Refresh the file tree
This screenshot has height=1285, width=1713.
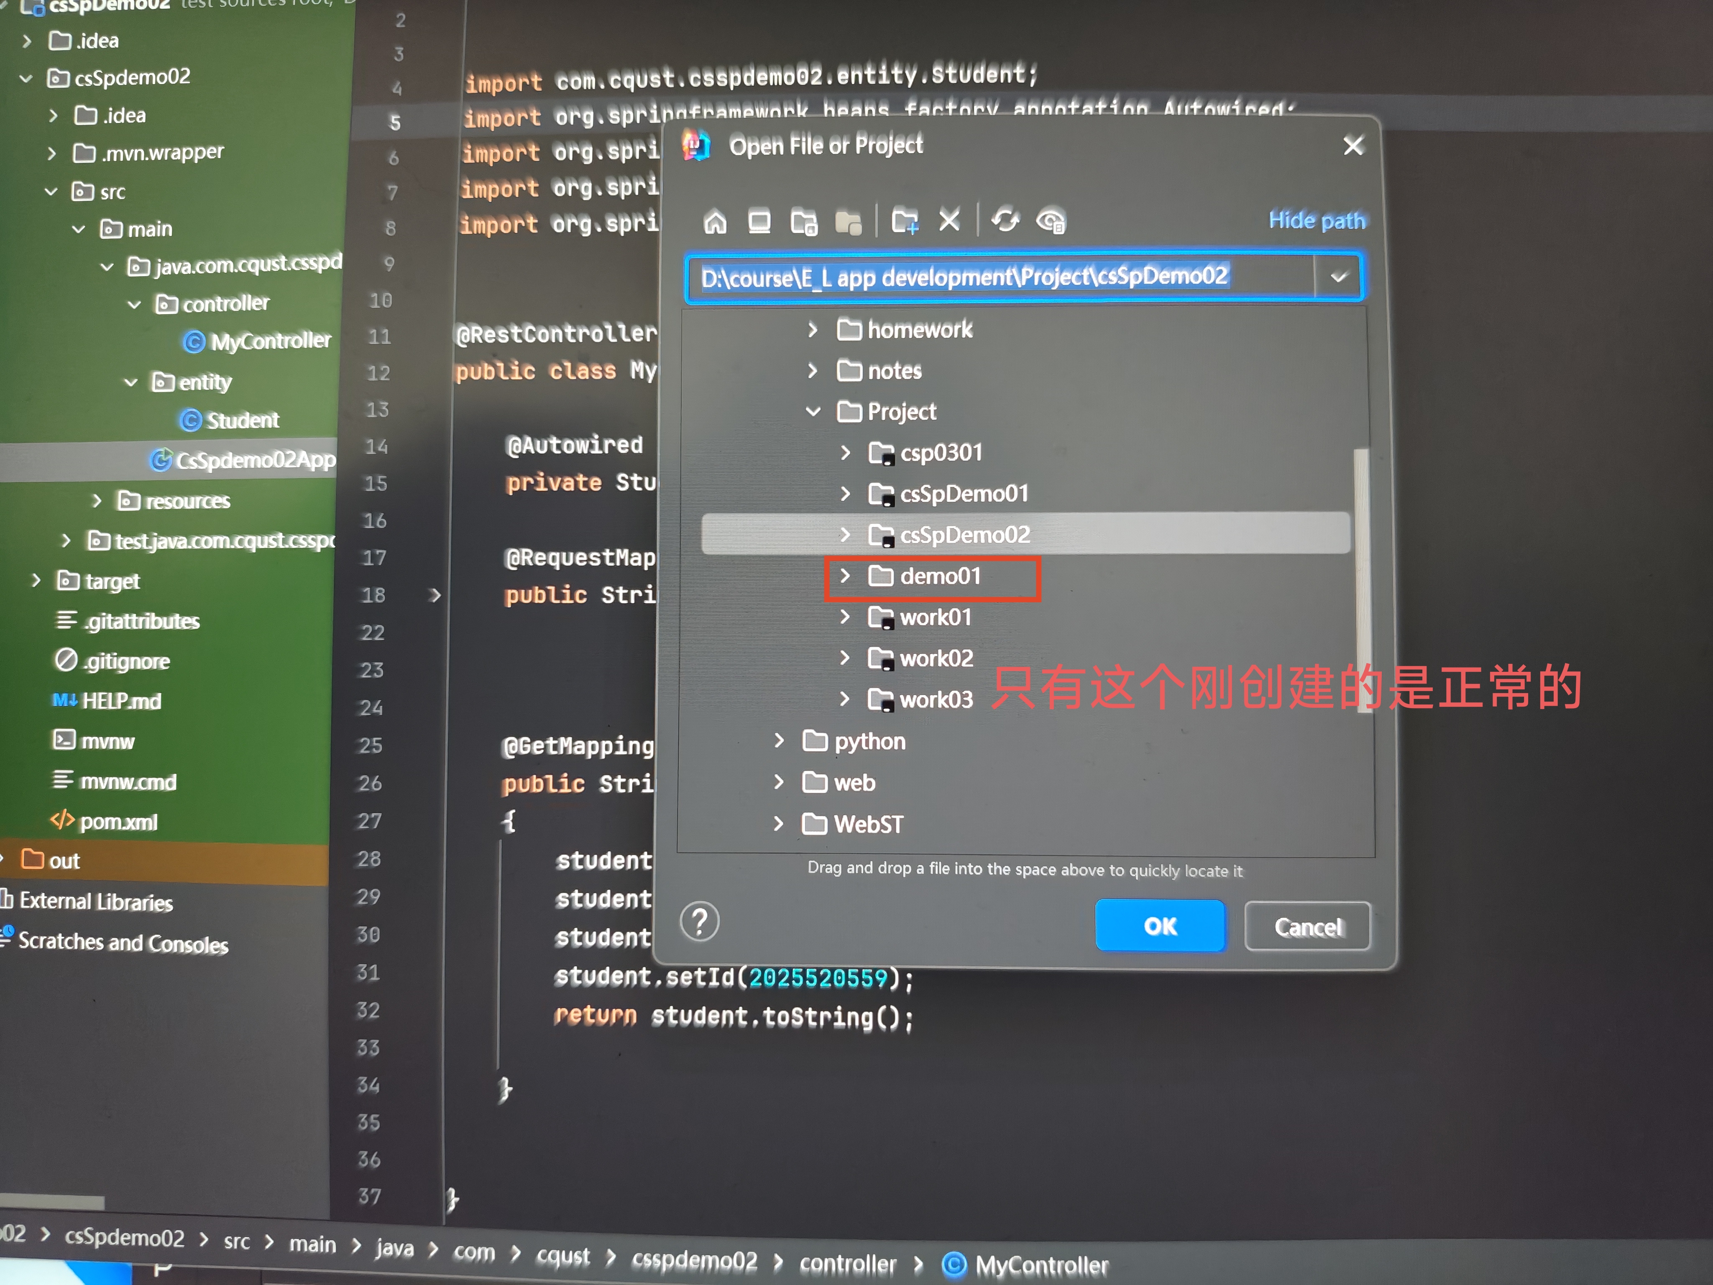[1005, 222]
